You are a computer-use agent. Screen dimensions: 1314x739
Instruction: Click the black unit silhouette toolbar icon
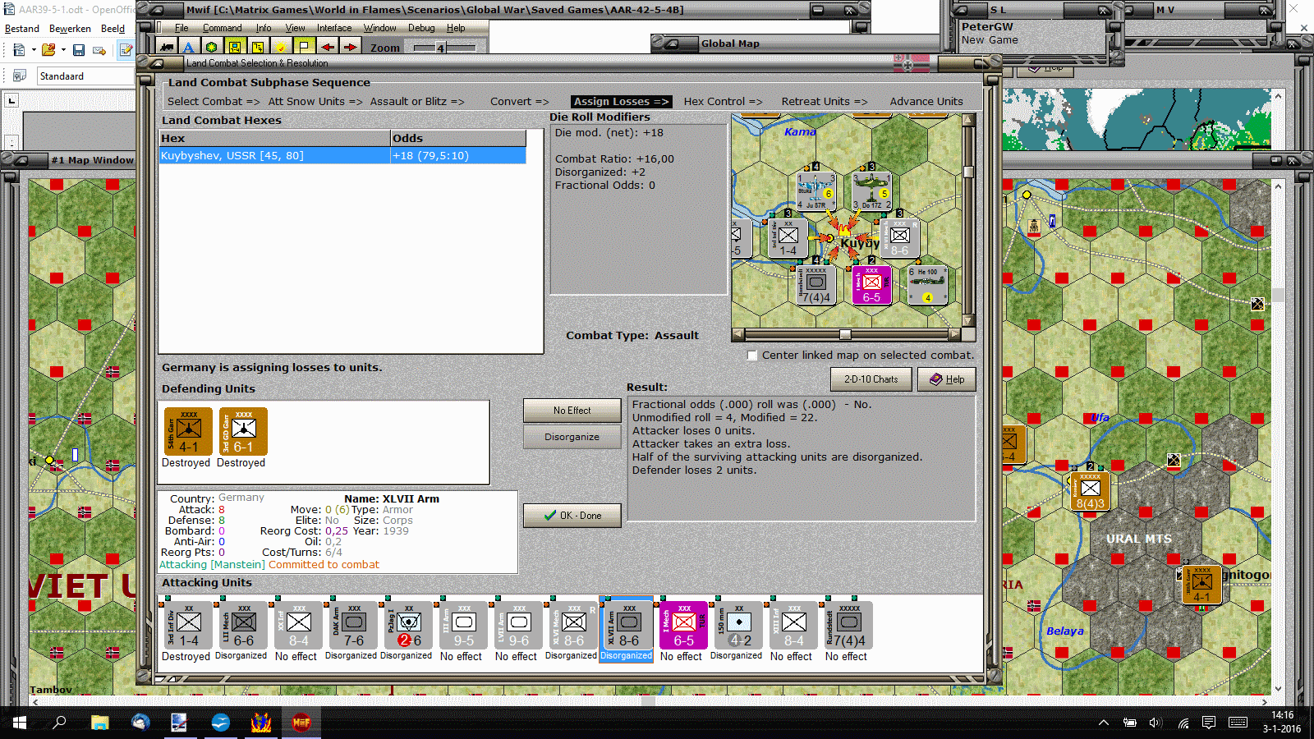pos(167,48)
